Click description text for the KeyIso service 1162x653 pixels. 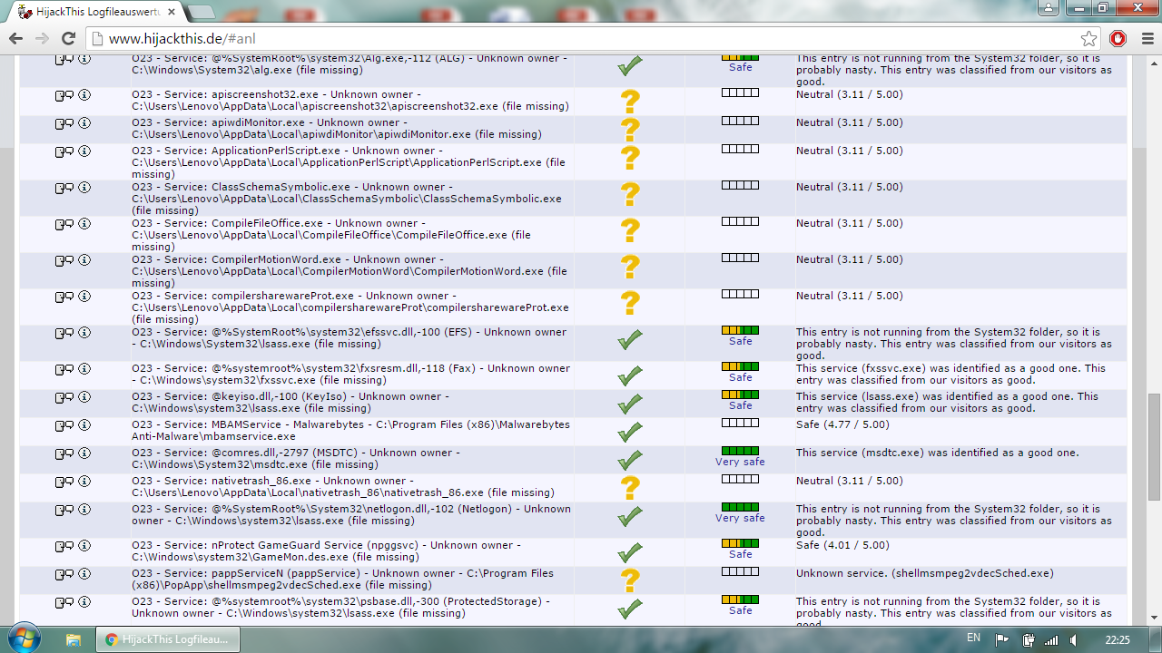pyautogui.click(x=948, y=402)
